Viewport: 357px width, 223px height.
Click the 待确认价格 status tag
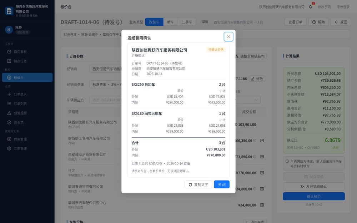pos(216,50)
